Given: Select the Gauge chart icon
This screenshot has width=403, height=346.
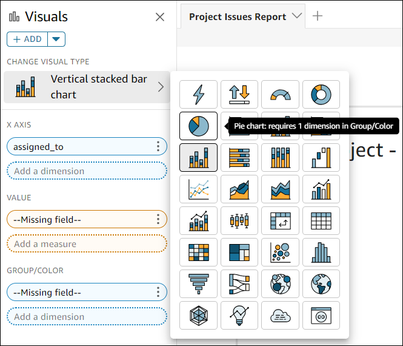Looking at the screenshot, I should pos(280,95).
